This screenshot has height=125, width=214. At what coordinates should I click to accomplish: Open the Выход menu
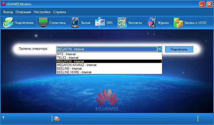8,12
